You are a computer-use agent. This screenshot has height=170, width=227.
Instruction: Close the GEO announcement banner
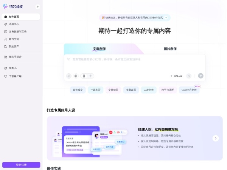(x=166, y=17)
